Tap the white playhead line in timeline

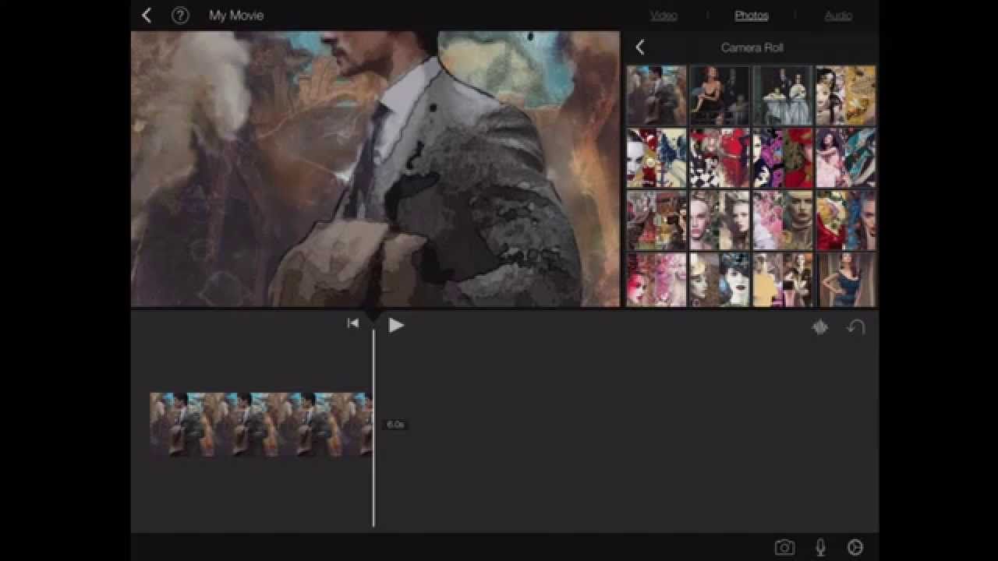[x=373, y=427]
